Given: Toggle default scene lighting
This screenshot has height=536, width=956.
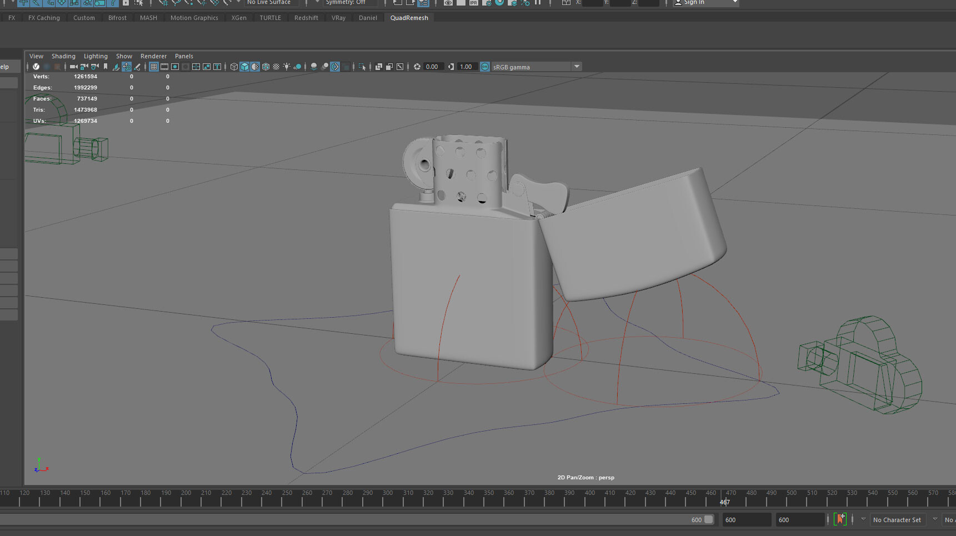Looking at the screenshot, I should (287, 67).
